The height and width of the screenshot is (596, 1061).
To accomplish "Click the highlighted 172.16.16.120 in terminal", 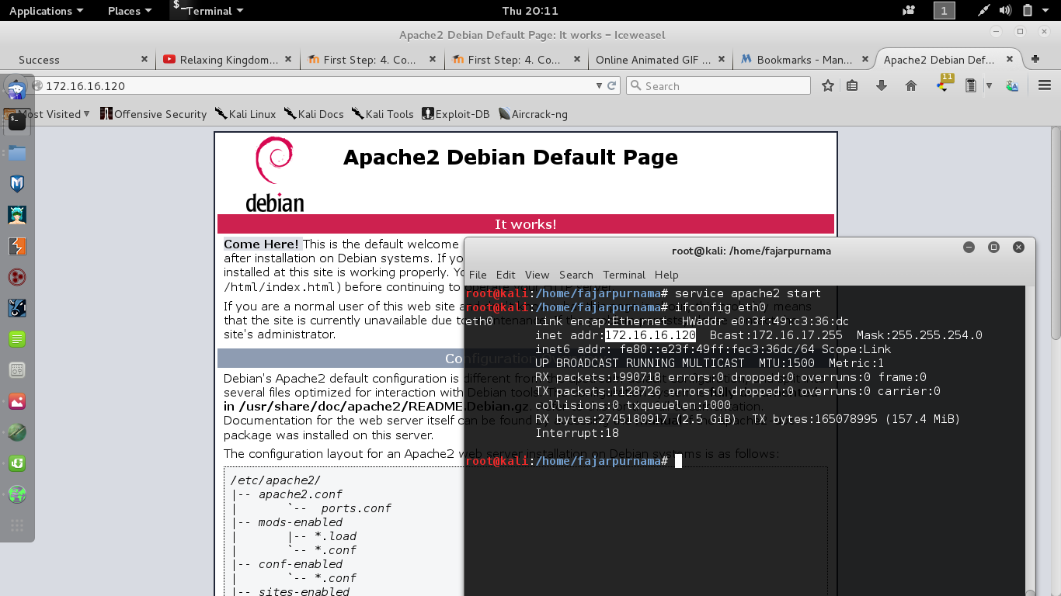I will point(650,335).
